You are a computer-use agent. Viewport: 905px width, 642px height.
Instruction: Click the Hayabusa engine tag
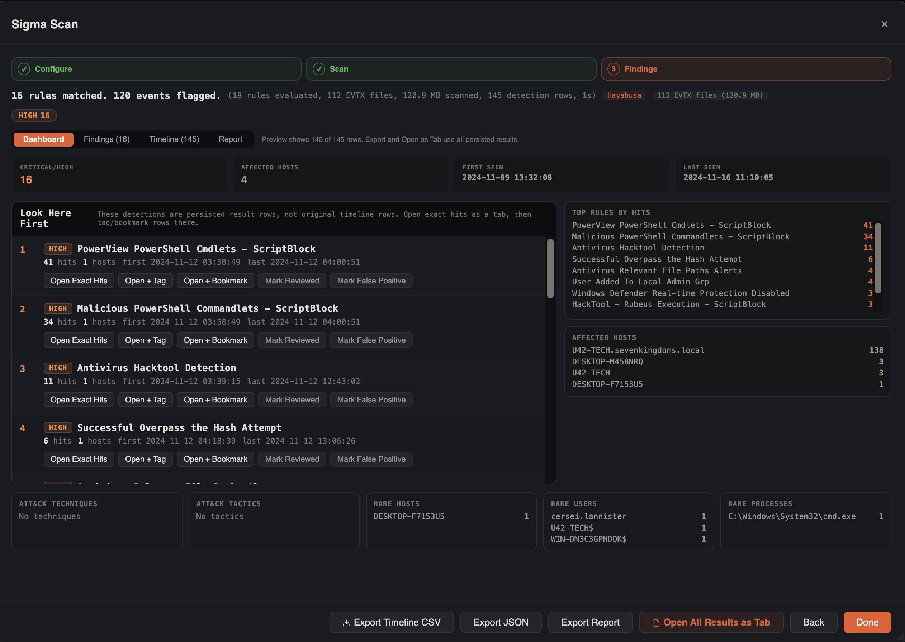point(624,95)
